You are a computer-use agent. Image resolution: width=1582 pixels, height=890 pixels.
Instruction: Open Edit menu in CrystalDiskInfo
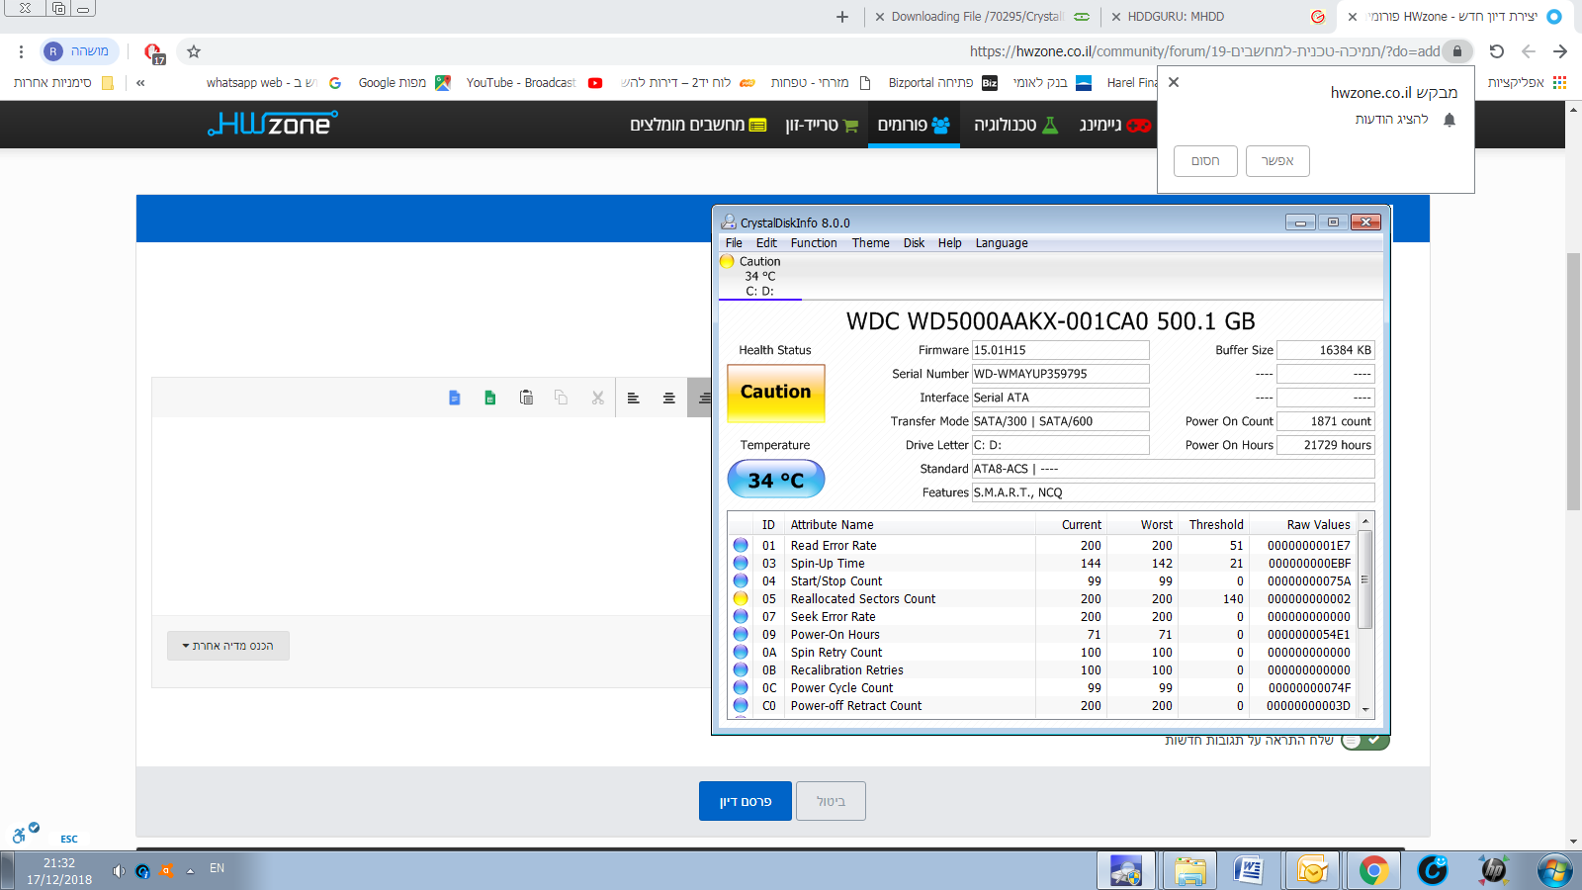coord(766,243)
